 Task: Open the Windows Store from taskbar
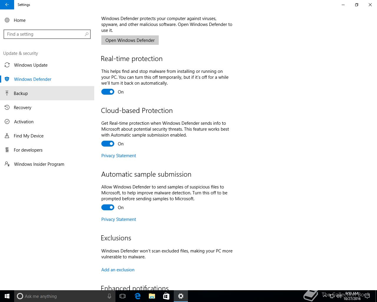(166, 296)
